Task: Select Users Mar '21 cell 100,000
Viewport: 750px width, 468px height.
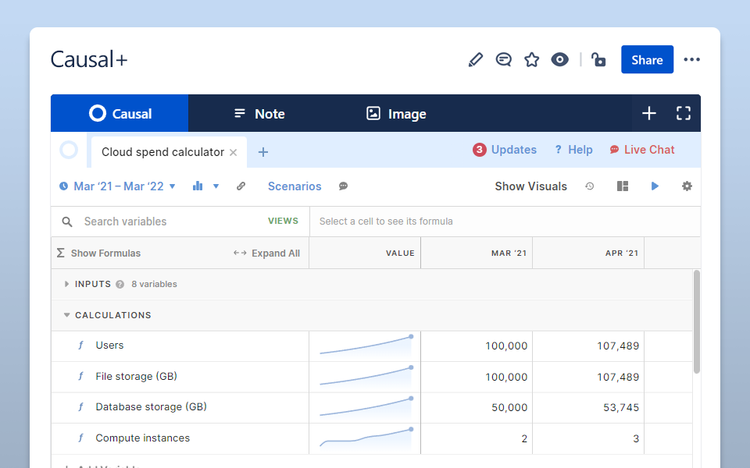Action: (477, 346)
